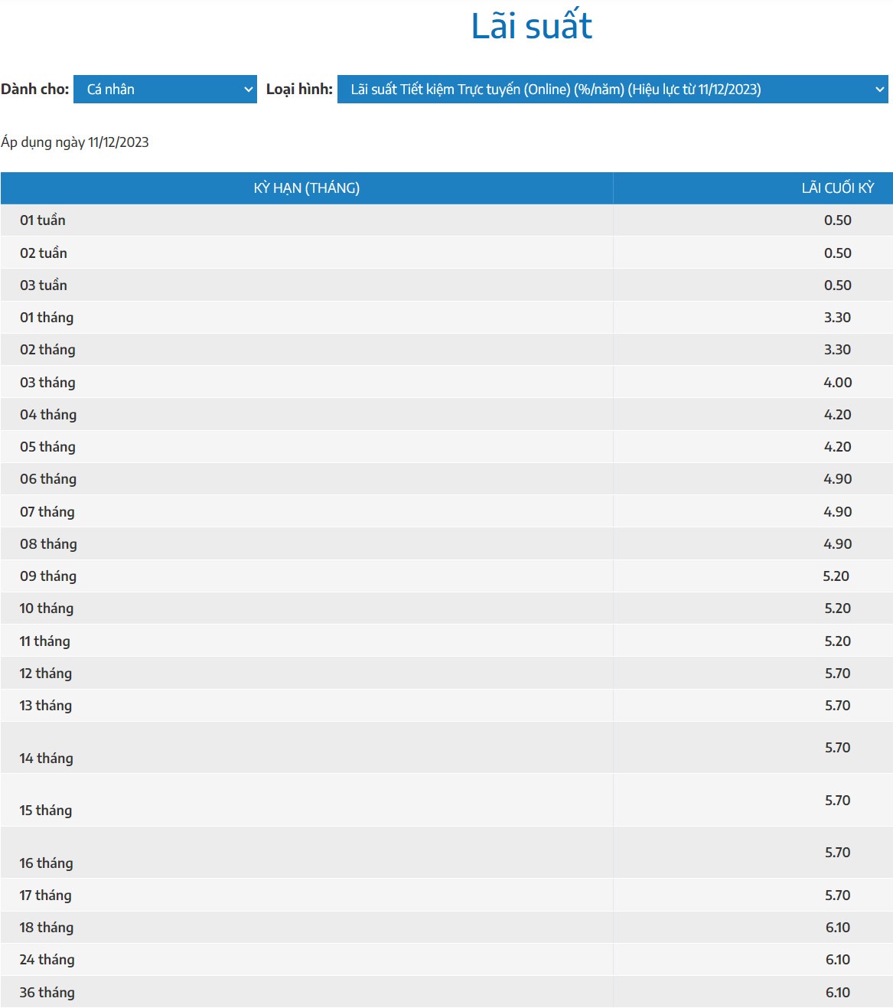Screen dimensions: 893x1008
Task: Click the '03 tuần' term cell
Action: point(44,285)
